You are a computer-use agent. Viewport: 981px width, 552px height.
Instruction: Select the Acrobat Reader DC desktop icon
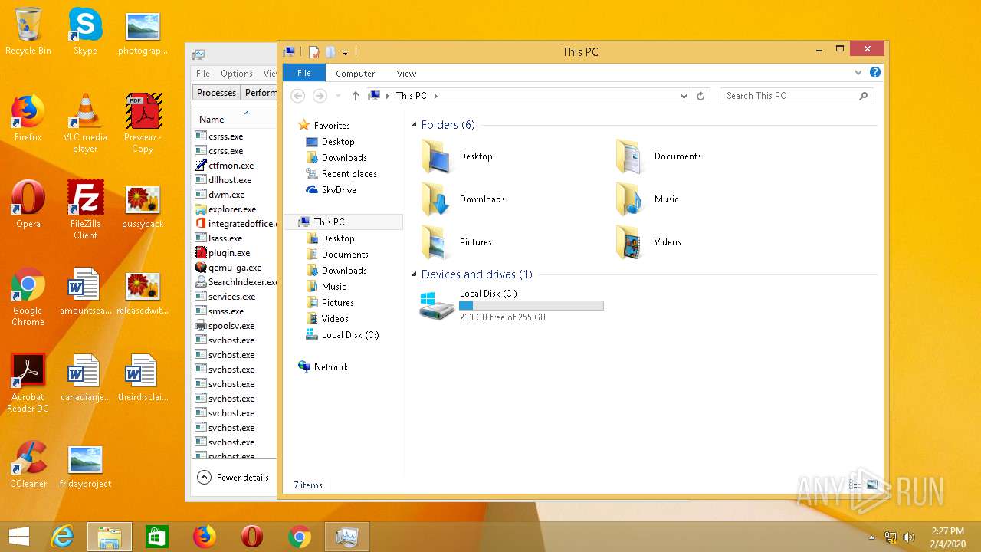[28, 383]
